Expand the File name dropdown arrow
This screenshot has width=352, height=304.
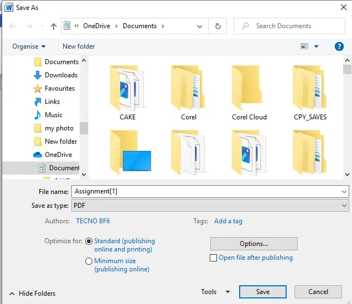pyautogui.click(x=344, y=192)
